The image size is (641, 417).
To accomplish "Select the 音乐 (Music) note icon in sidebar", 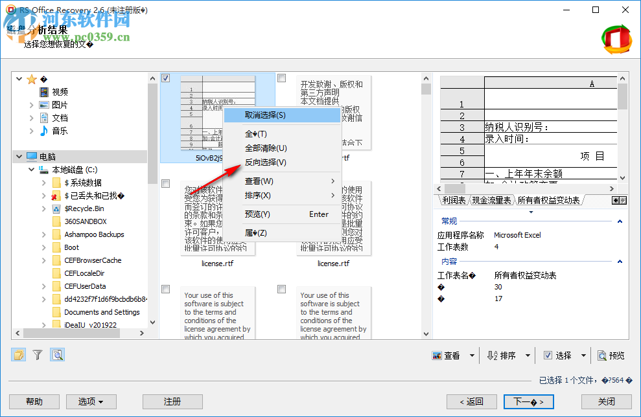I will (44, 130).
